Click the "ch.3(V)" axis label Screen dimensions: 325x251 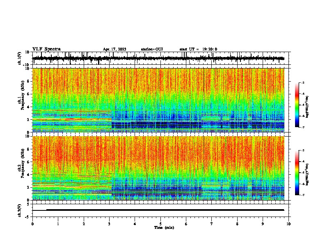(x=20, y=210)
